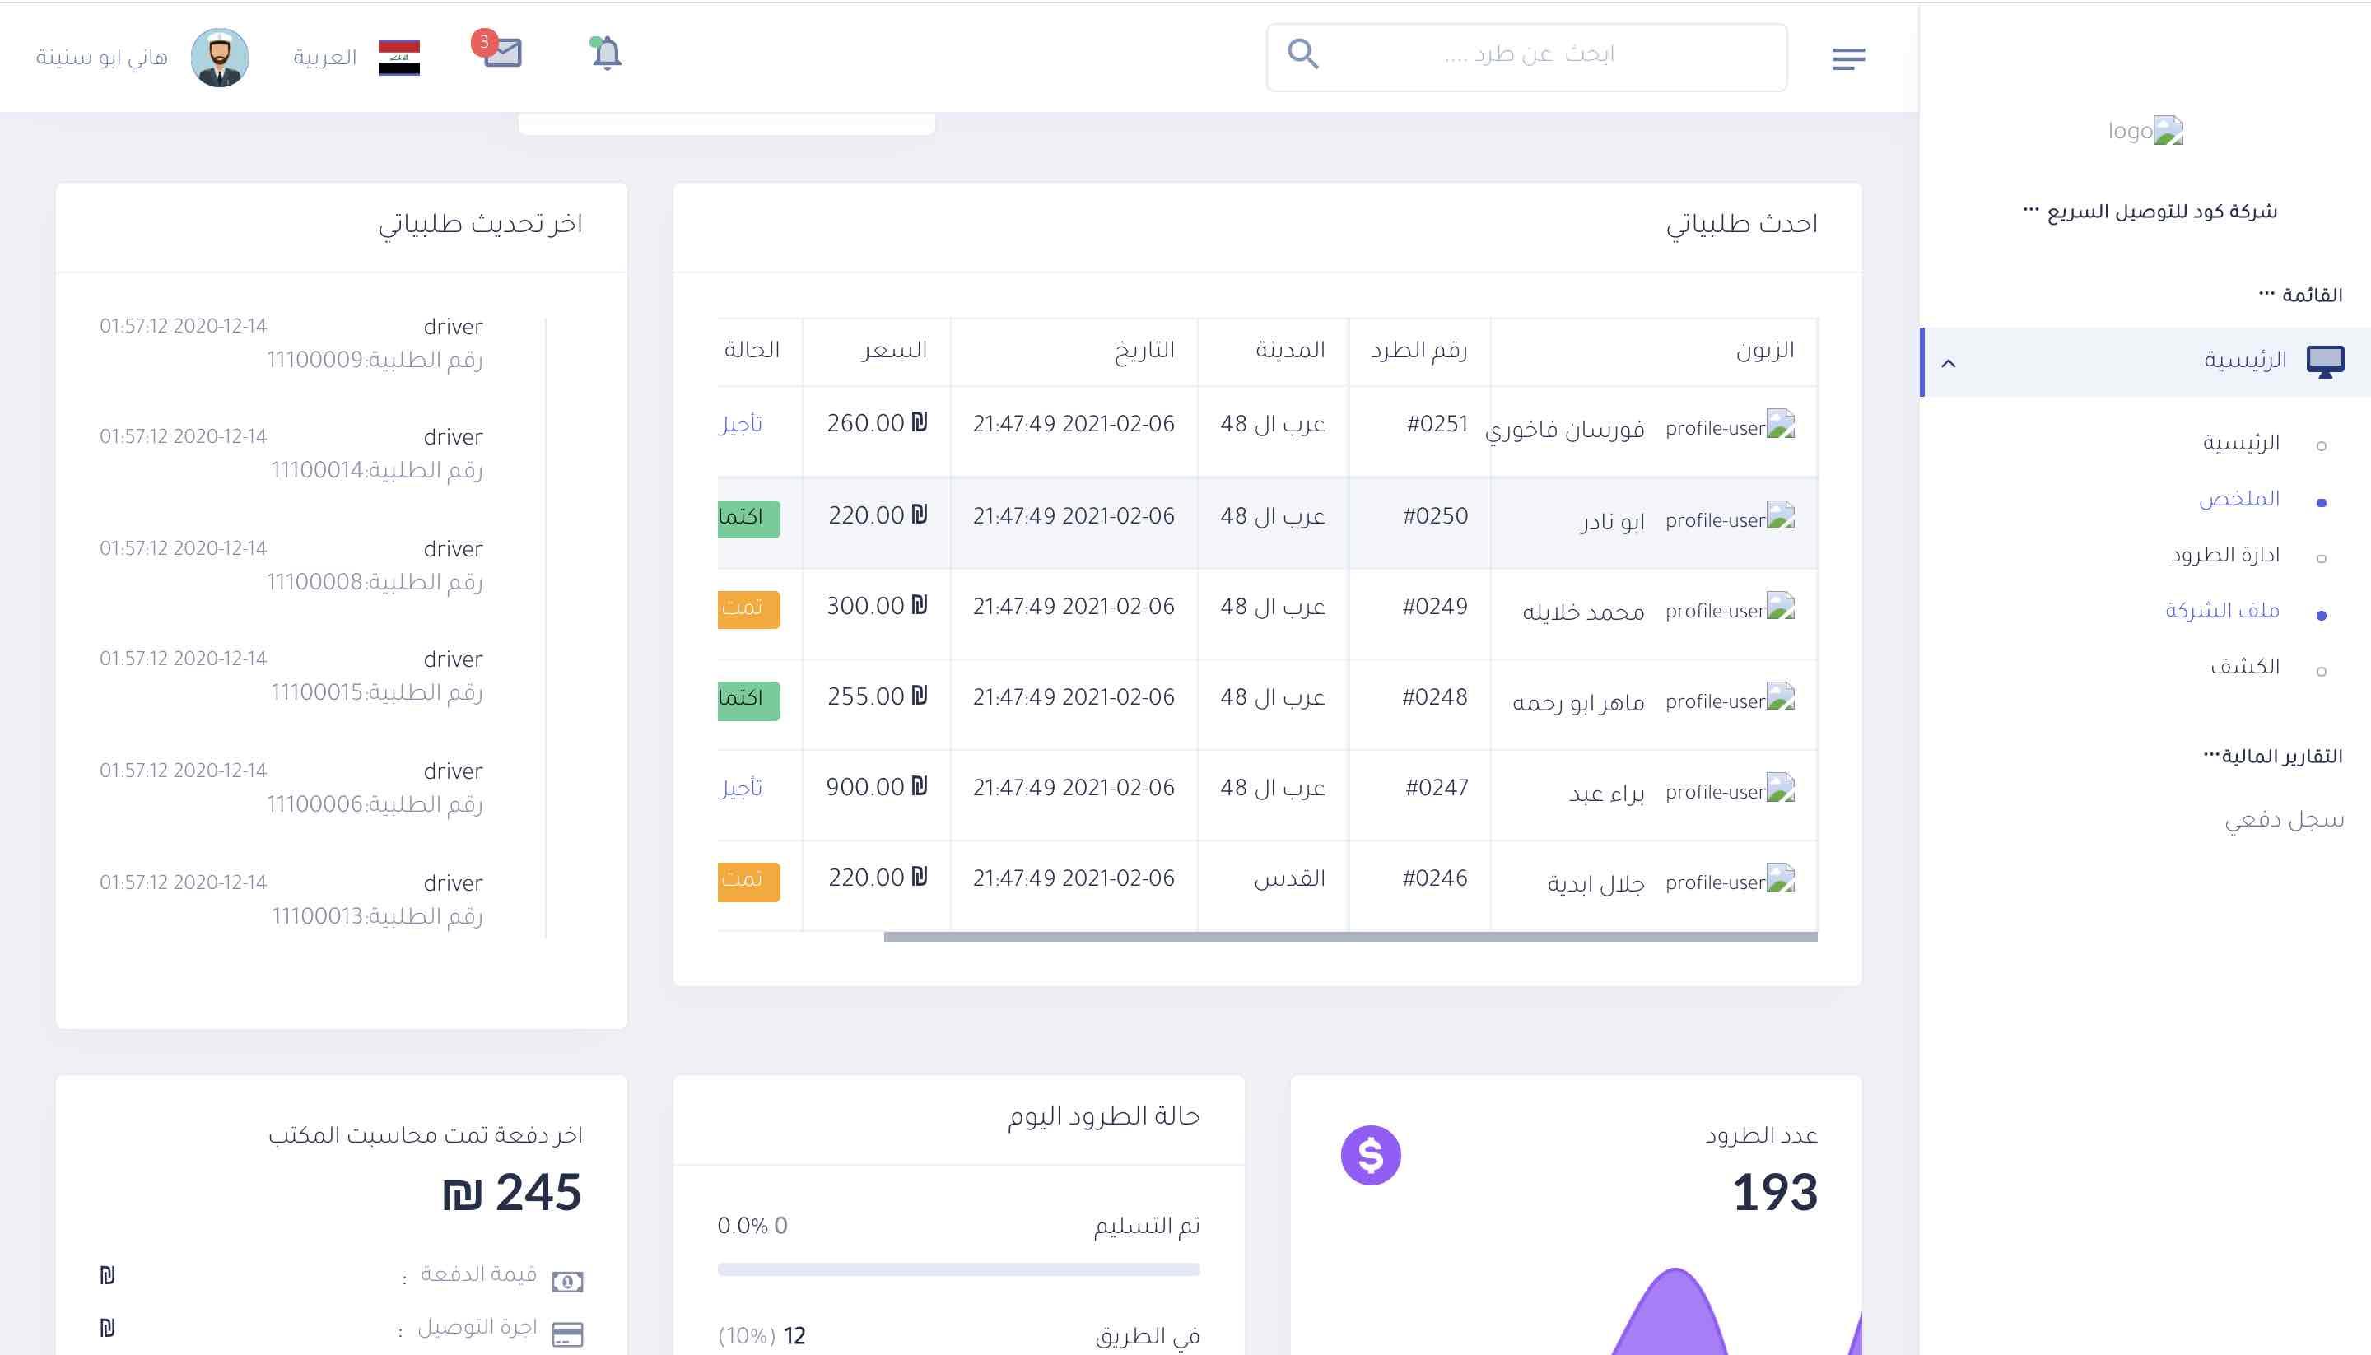2371x1355 pixels.
Task: Open the العربية language dropdown
Action: click(324, 58)
